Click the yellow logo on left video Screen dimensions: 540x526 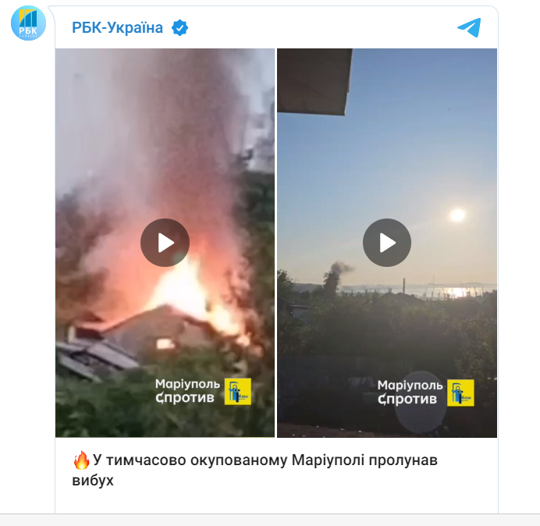tap(238, 392)
